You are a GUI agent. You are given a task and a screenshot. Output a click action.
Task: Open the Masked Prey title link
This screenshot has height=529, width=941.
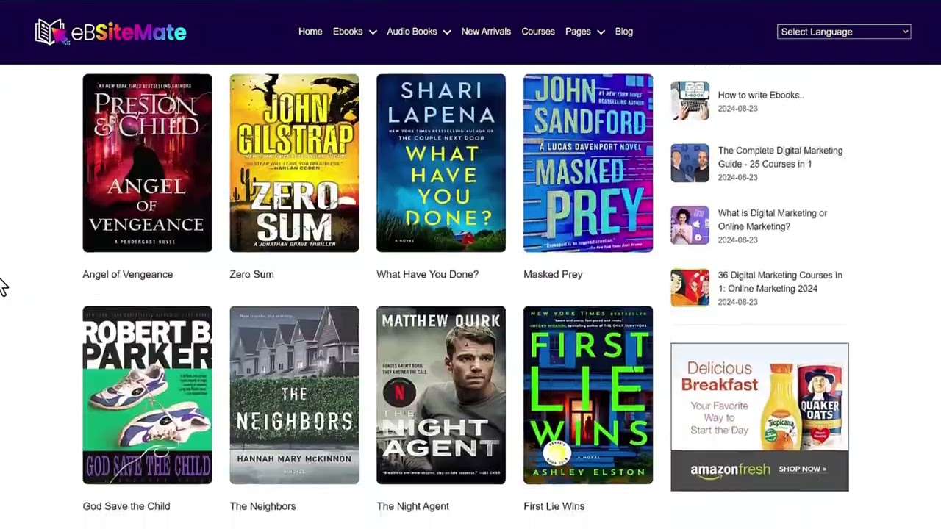(553, 274)
